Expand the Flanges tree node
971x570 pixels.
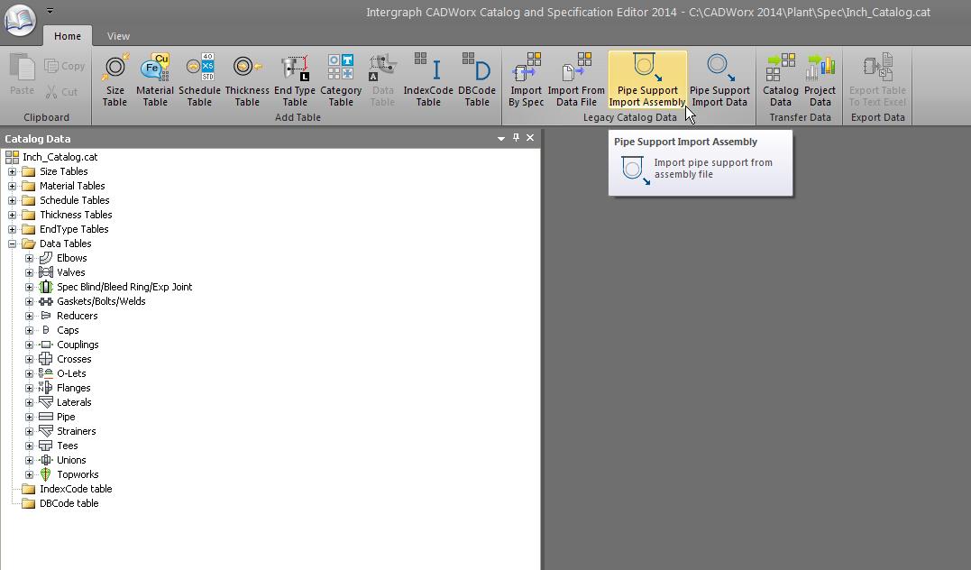[29, 388]
